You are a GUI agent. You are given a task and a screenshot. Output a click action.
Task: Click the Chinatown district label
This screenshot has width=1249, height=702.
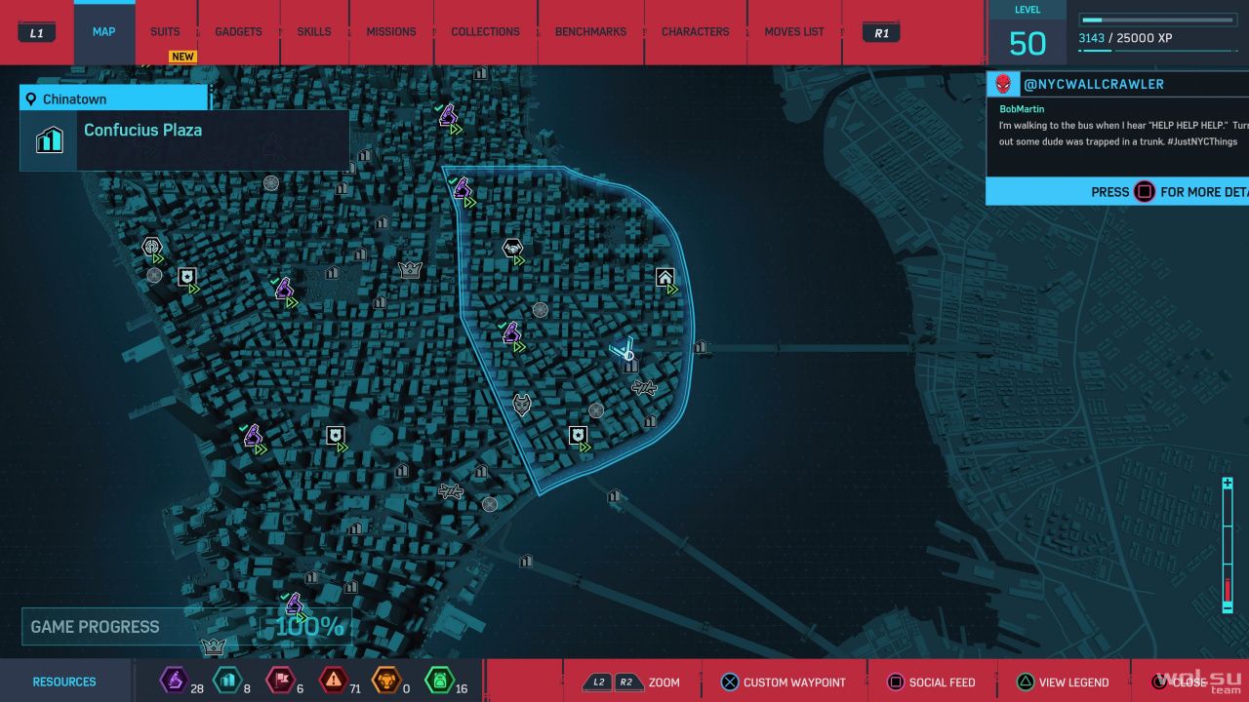click(74, 99)
